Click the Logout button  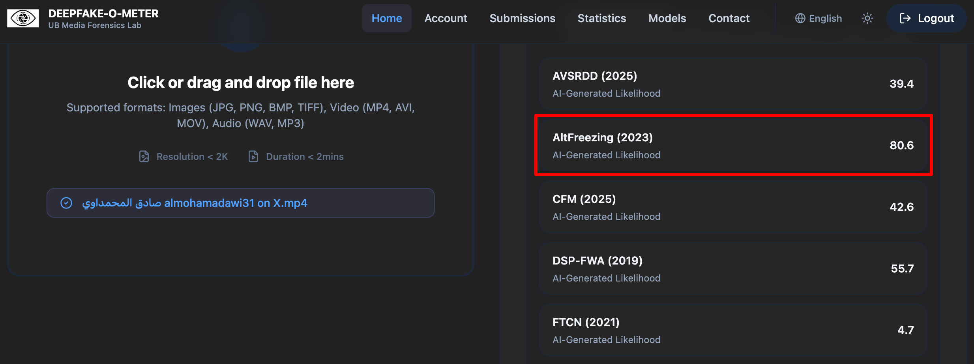926,18
